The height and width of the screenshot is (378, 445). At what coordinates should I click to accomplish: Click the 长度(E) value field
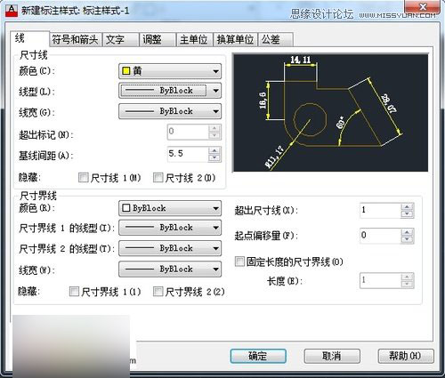(380, 281)
